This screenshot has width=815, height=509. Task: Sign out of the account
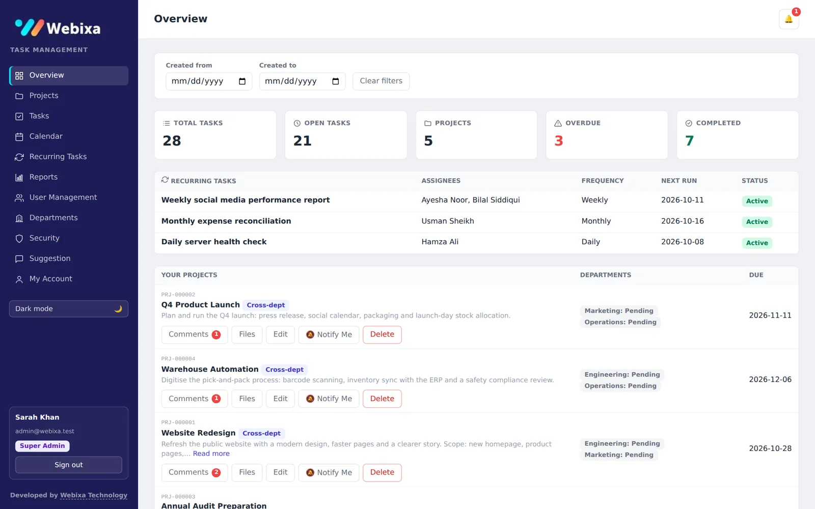(69, 465)
